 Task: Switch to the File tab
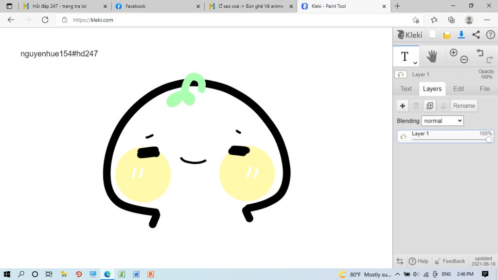tap(485, 89)
